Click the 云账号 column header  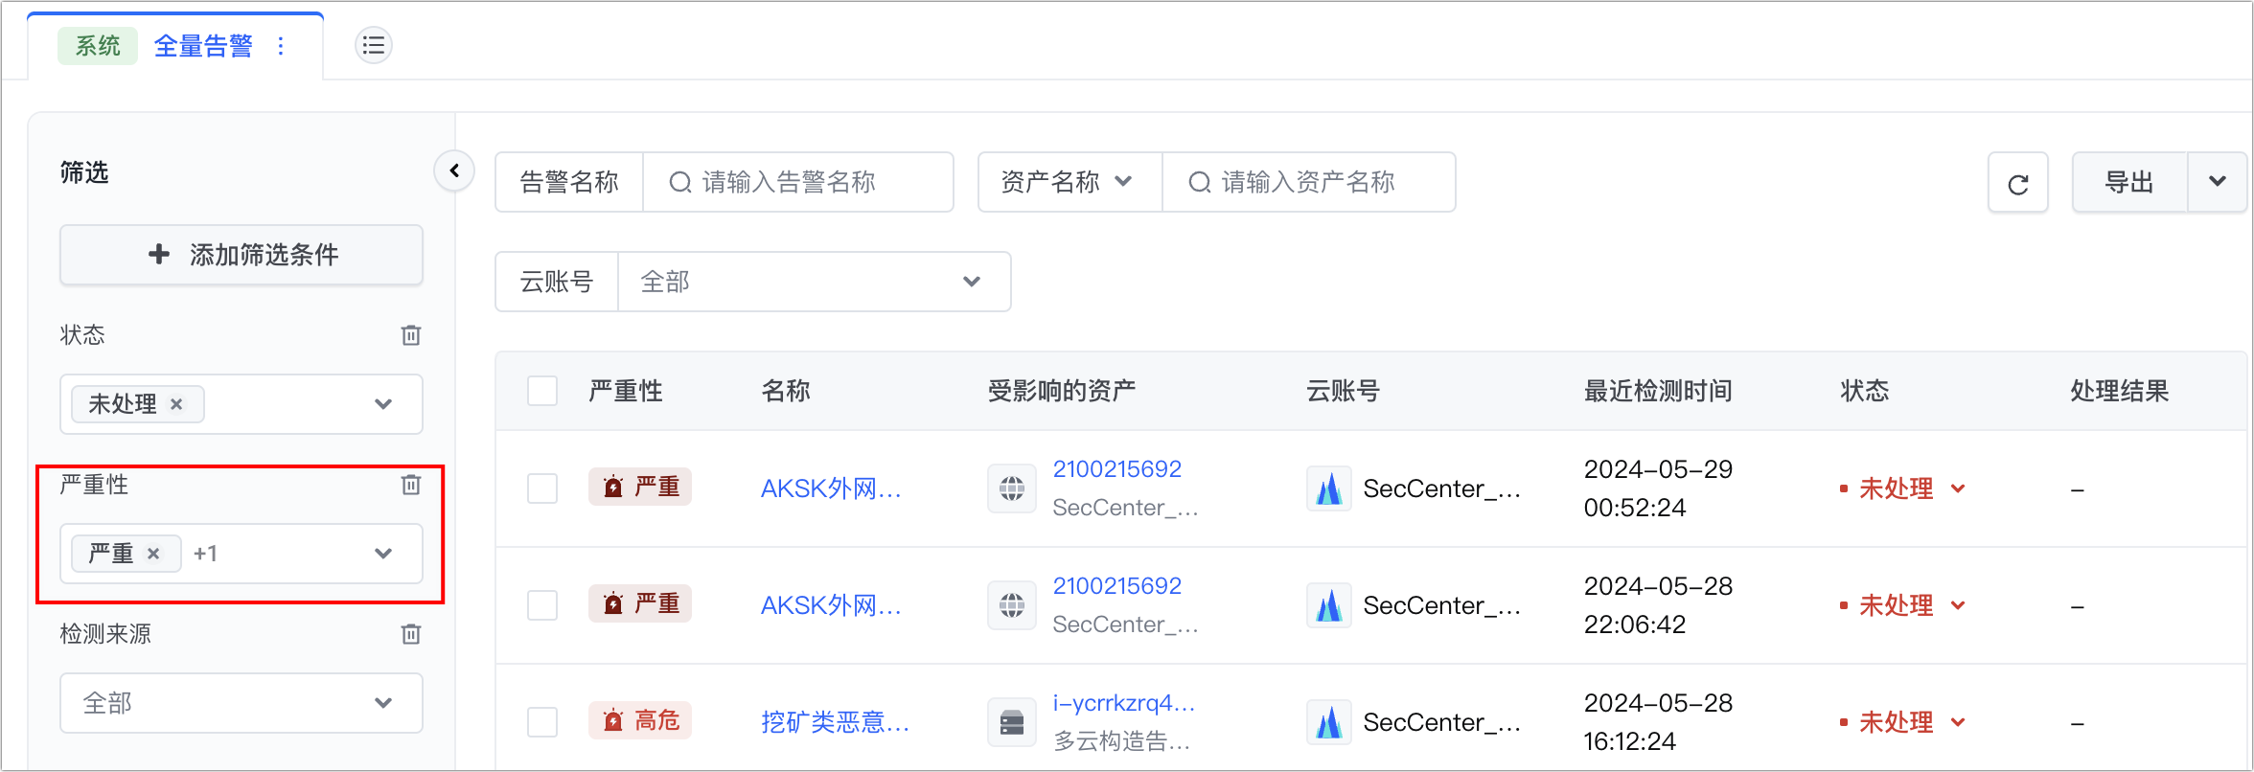(x=1344, y=391)
